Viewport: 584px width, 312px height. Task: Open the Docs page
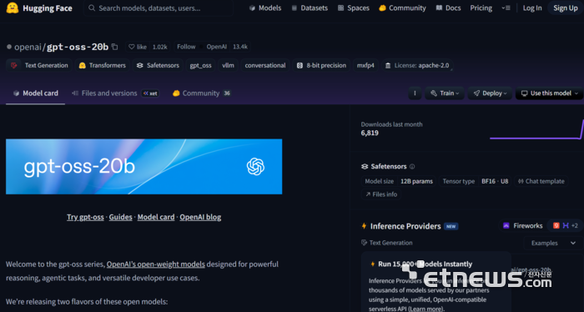(x=449, y=8)
